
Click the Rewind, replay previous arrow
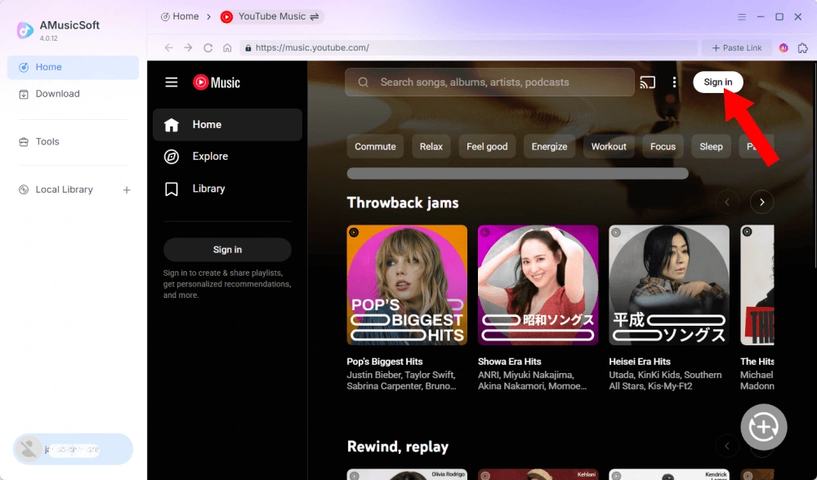[x=727, y=447]
